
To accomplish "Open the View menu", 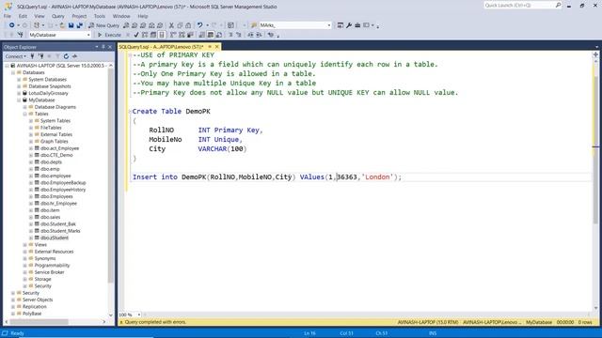I will [40, 16].
